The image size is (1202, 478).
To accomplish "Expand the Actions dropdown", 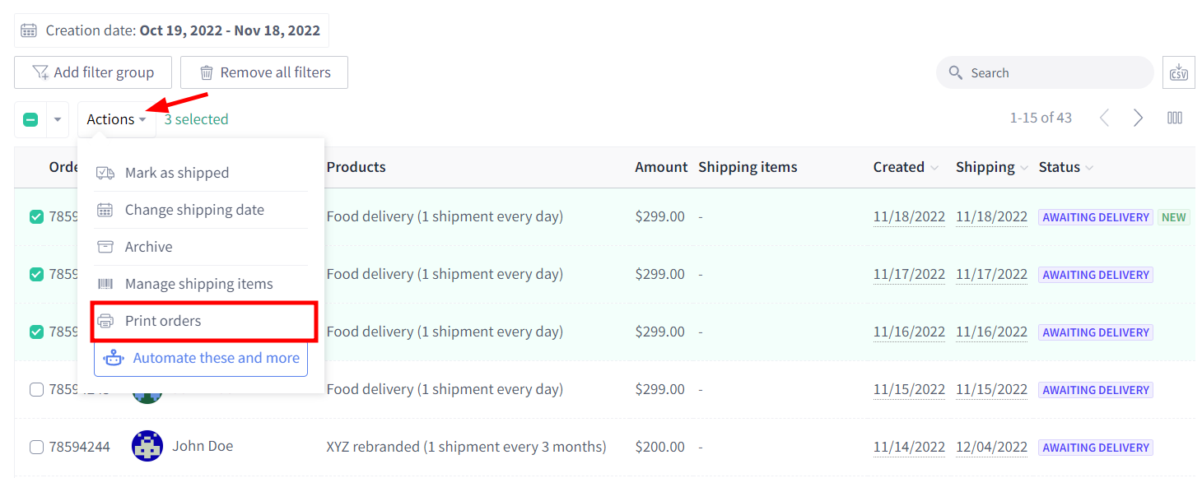I will (x=117, y=119).
